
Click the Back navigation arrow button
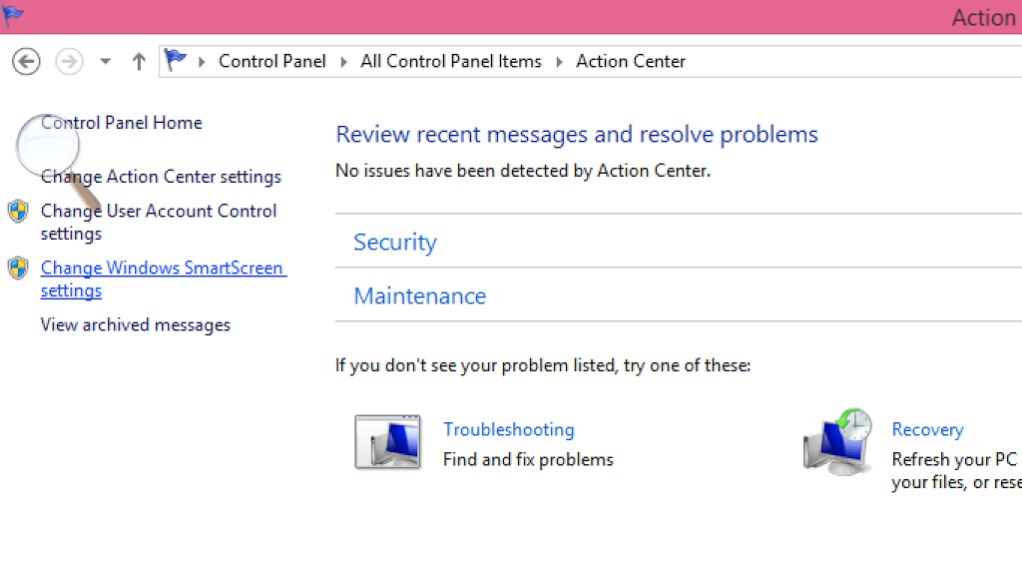(26, 62)
